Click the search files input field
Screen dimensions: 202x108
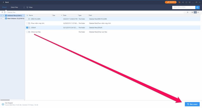pos(184,8)
